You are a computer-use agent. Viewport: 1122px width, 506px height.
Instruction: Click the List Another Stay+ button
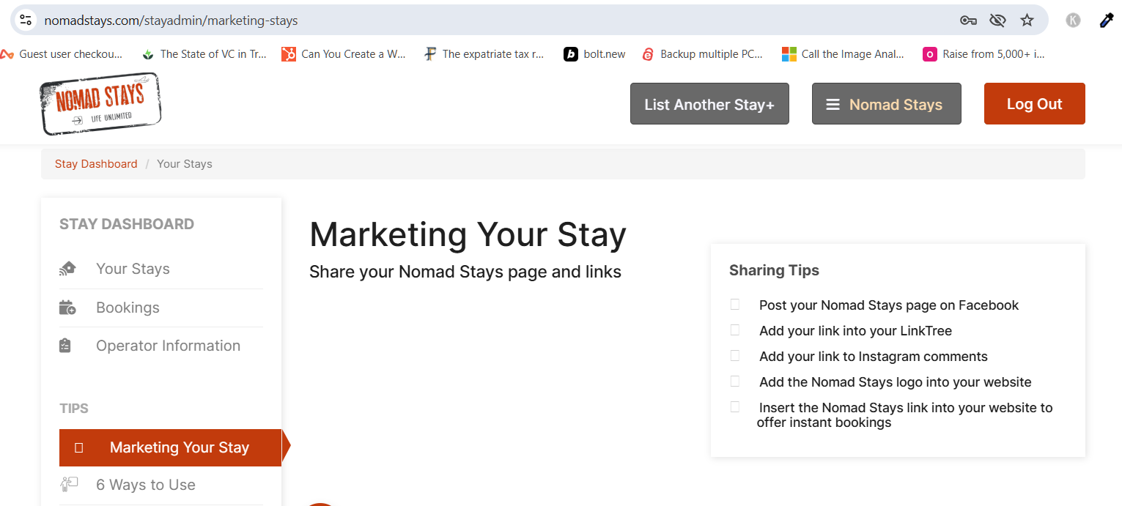click(x=709, y=104)
